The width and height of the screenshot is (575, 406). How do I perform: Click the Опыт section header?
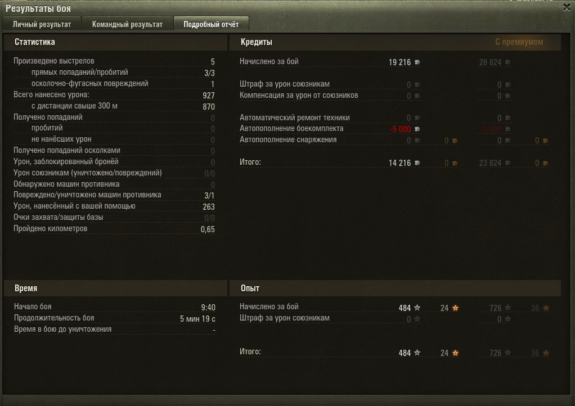click(250, 288)
